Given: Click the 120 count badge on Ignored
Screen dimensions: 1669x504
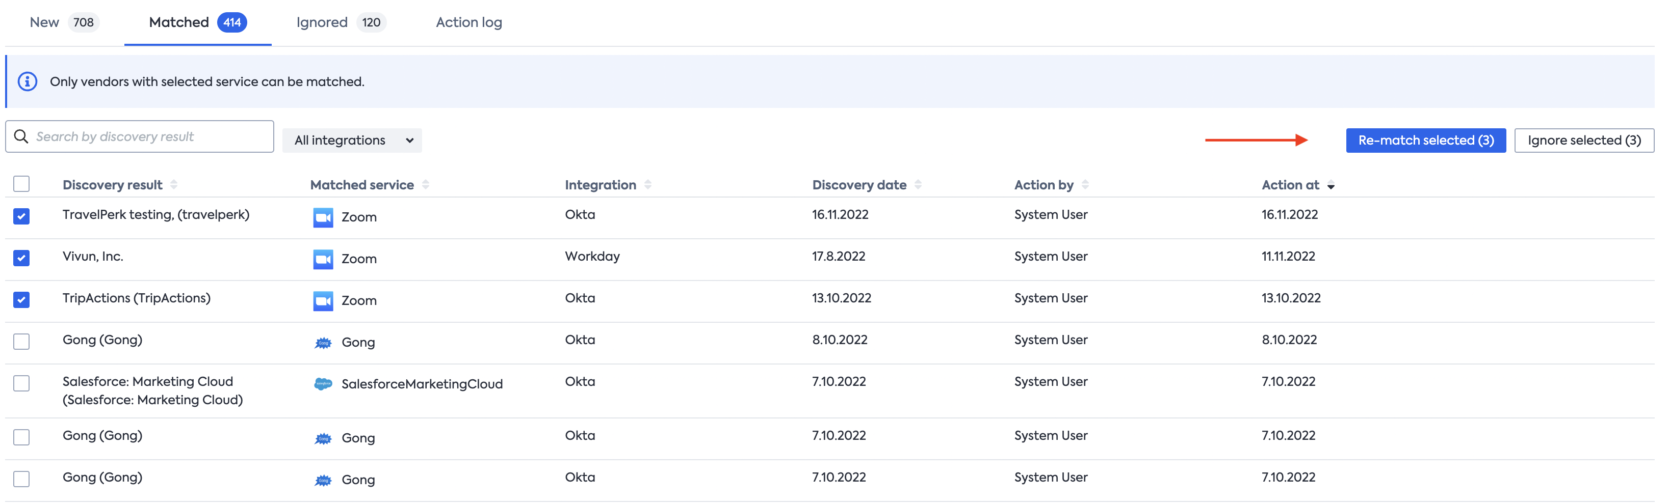Looking at the screenshot, I should tap(371, 22).
